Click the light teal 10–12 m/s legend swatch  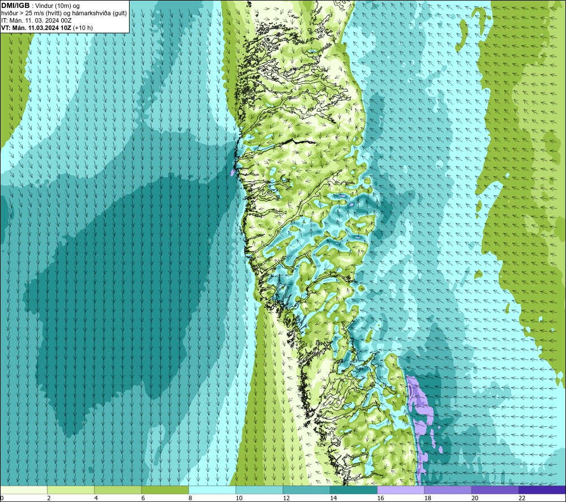pyautogui.click(x=259, y=490)
